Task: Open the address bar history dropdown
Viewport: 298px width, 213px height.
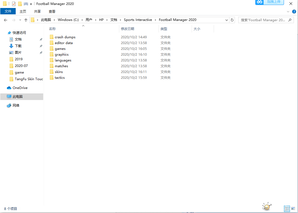Action: tap(227, 20)
